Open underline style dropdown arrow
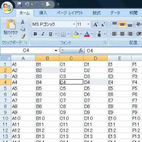142x142 pixels. [56, 34]
